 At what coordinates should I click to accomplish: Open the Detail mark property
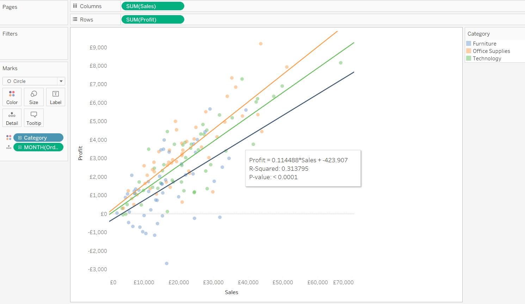pos(12,118)
